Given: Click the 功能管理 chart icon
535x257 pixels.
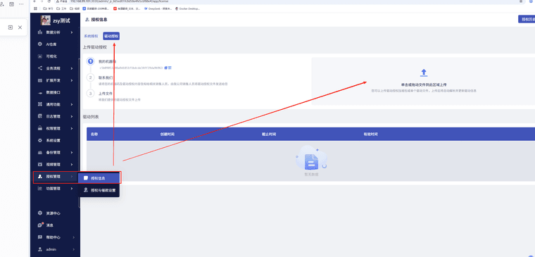Looking at the screenshot, I should [x=40, y=189].
